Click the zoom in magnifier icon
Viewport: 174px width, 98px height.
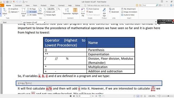(59, 9)
